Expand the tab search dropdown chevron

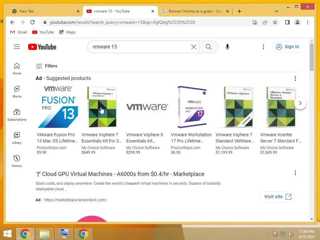tap(277, 11)
